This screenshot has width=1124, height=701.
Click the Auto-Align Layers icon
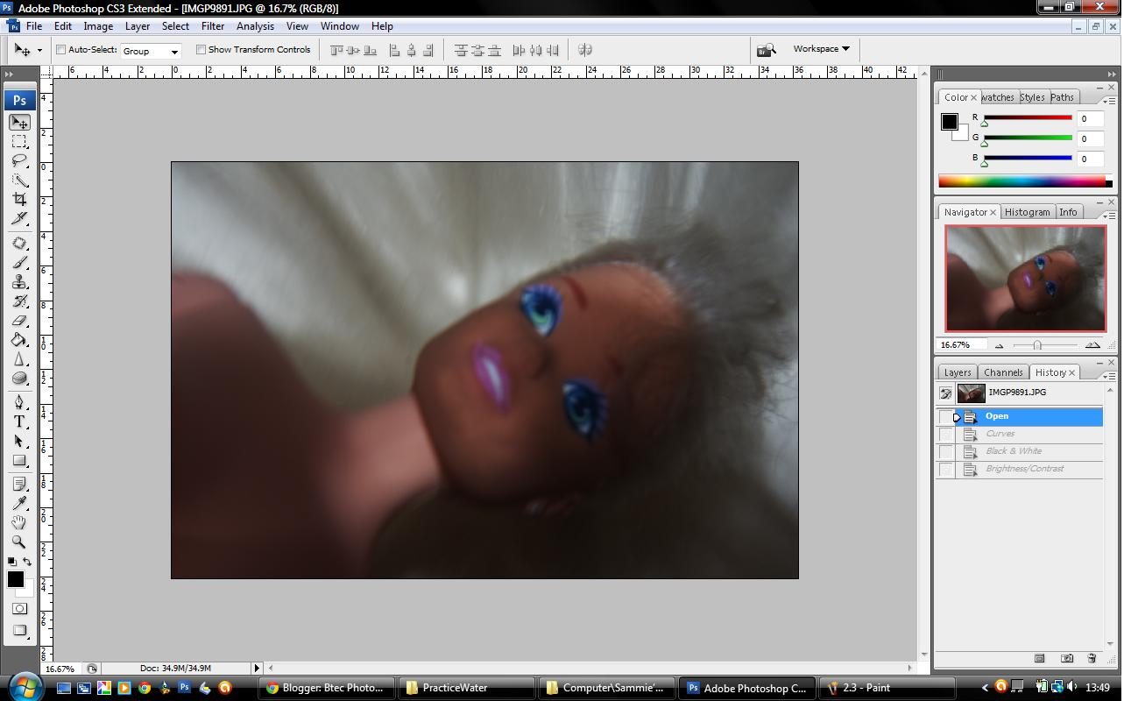585,50
